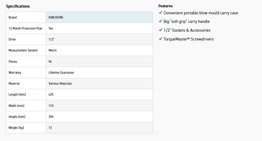
Task: Click the Pieces value 94
Action: [50, 62]
